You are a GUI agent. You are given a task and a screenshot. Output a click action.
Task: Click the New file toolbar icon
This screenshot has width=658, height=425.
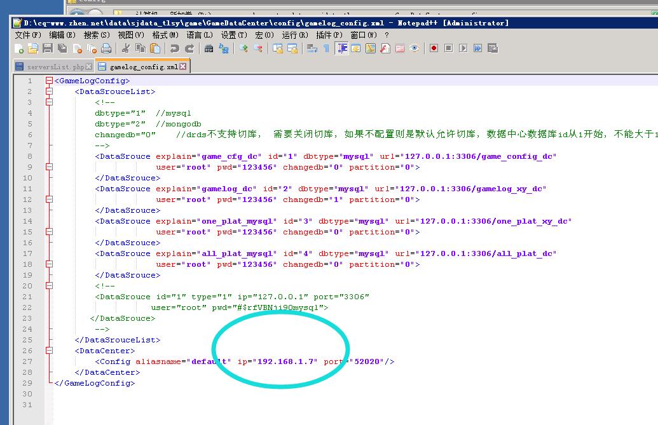point(19,48)
